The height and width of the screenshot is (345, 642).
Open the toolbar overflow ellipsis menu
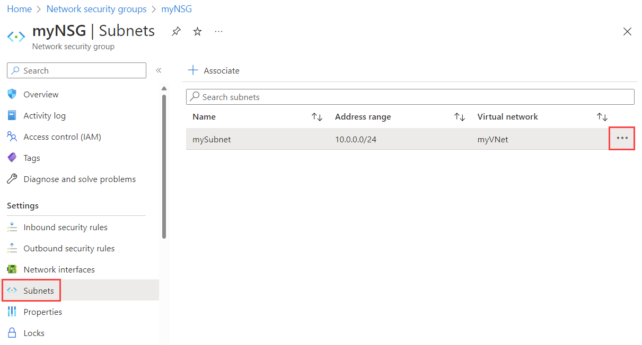(218, 31)
